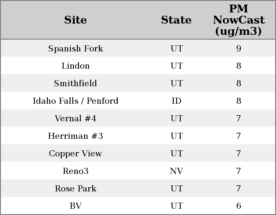
Task: Select Idaho Falls PM NowCast value
Action: (238, 101)
